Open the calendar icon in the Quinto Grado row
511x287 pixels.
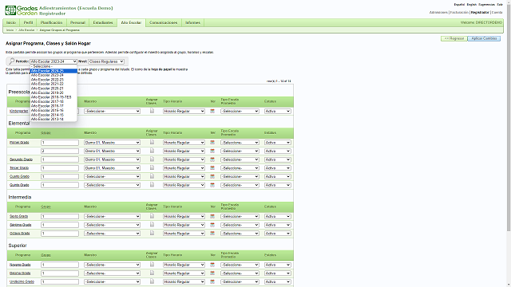pos(212,185)
